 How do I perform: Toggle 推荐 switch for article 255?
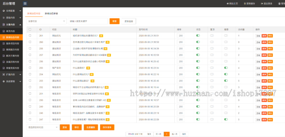pyautogui.click(x=226, y=68)
